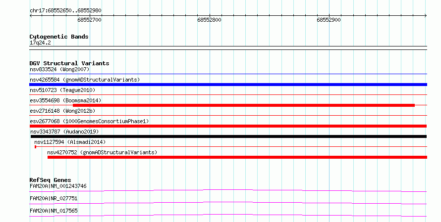Click the RefSeq Genes track title
This screenshot has width=441, height=222.
click(x=50, y=180)
